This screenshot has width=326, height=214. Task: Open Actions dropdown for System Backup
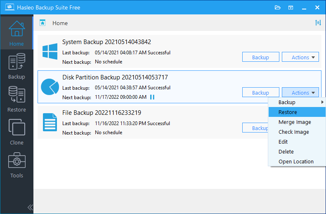[300, 57]
